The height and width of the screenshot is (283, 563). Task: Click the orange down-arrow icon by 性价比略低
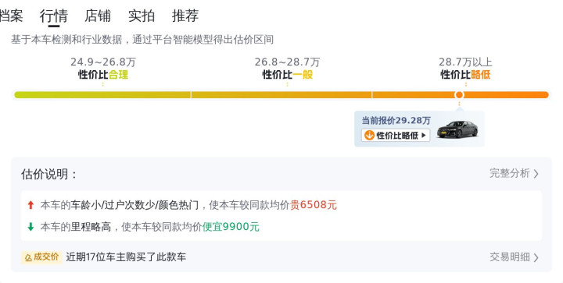click(369, 135)
